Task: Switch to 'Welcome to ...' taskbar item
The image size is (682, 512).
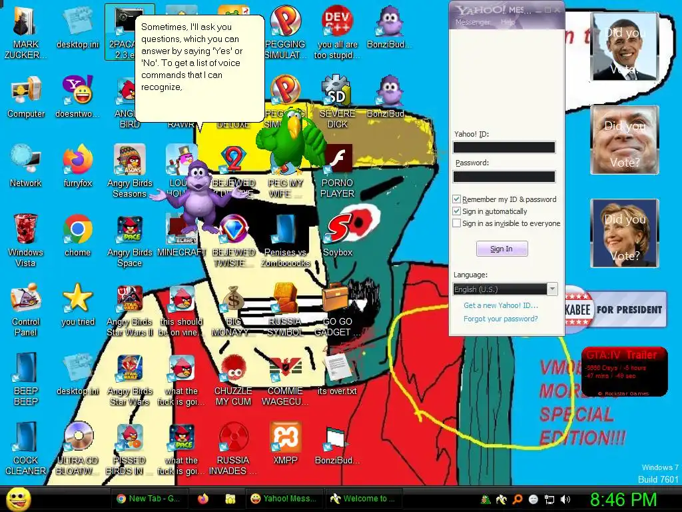Action: [364, 499]
